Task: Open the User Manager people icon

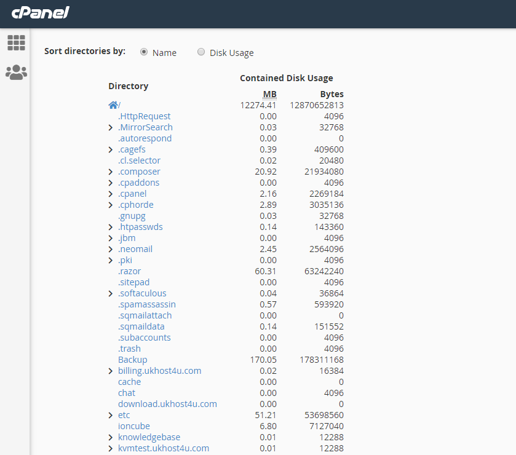Action: (16, 73)
